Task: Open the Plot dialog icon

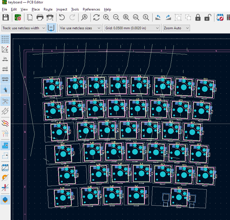Action: (x=50, y=17)
